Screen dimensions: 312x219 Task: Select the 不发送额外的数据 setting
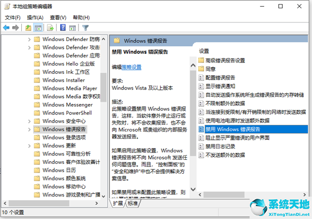[x=225, y=155]
